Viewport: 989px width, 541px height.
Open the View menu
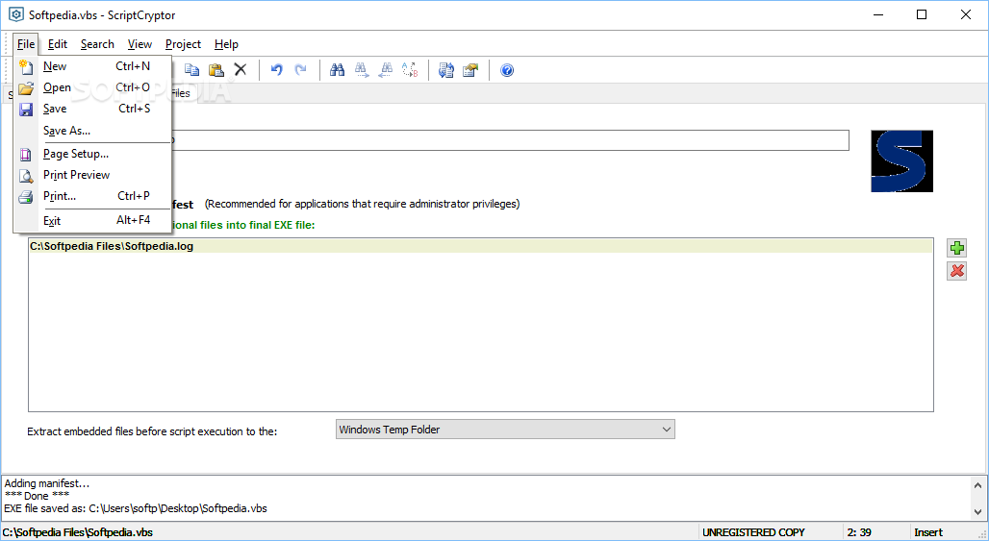[x=139, y=44]
